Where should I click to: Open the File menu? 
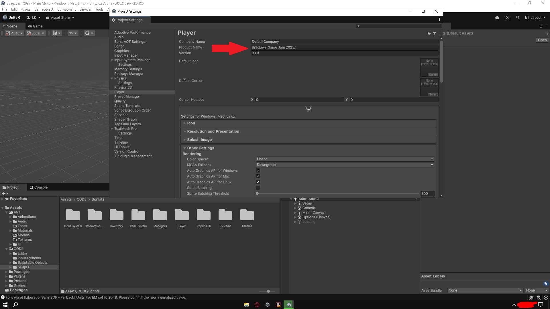point(5,9)
